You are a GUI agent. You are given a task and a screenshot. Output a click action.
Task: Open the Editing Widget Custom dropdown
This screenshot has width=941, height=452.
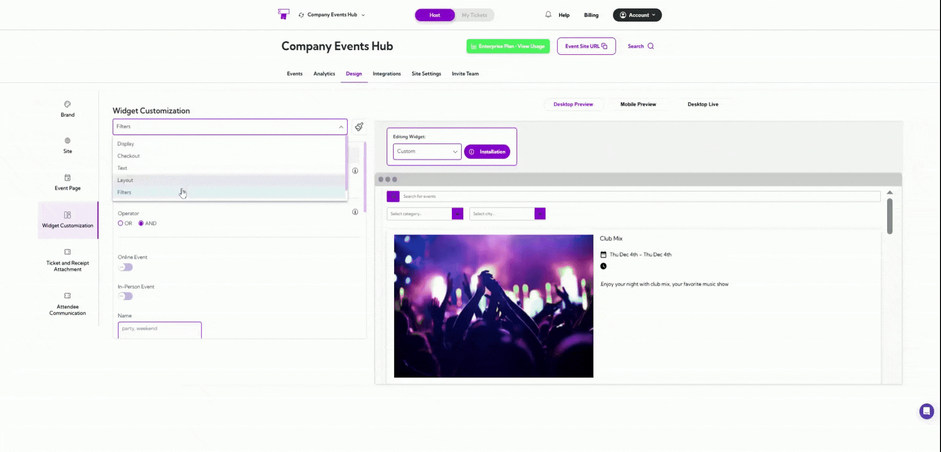427,151
